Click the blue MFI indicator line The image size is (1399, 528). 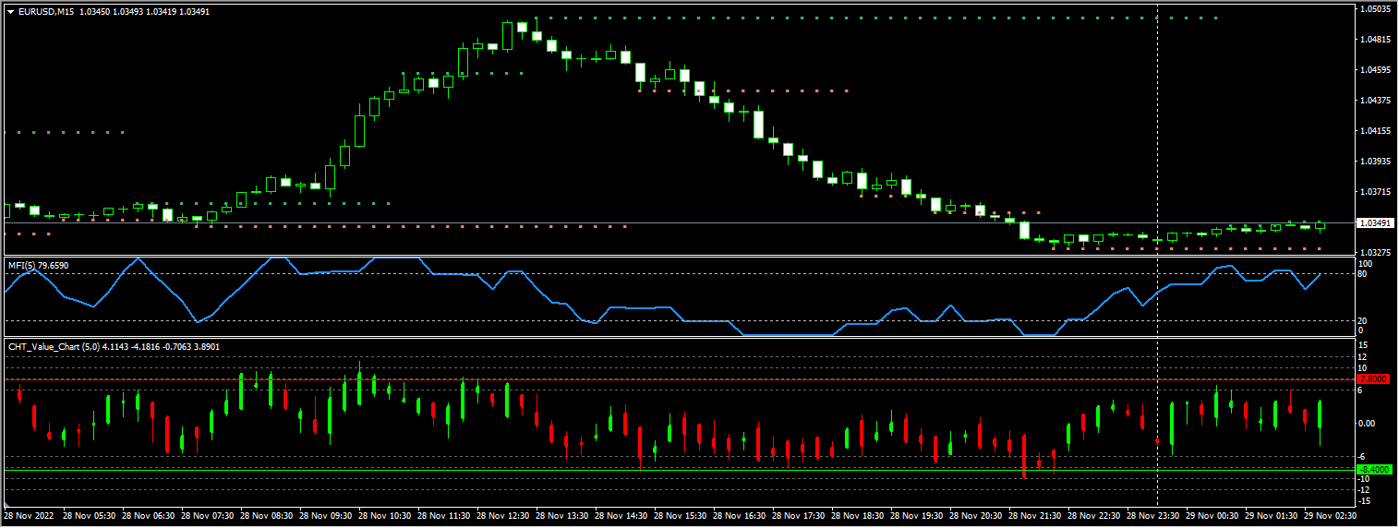pos(628,307)
